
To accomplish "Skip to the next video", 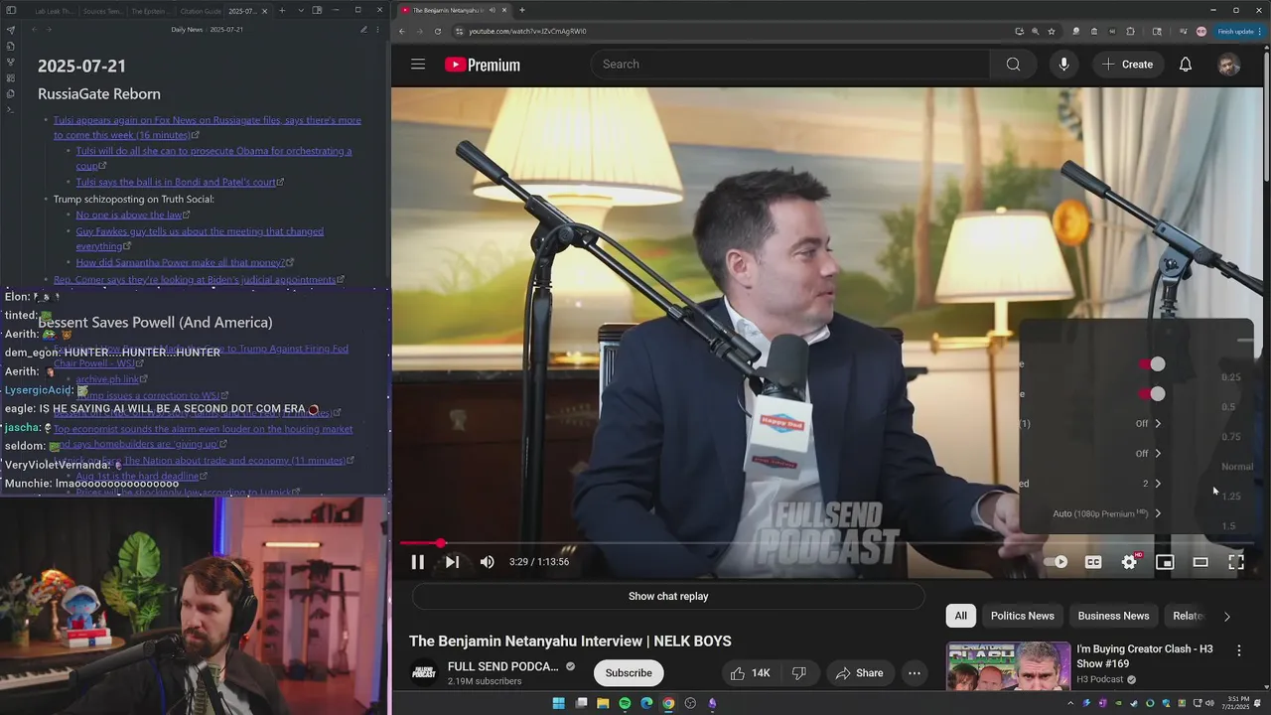I will [452, 562].
